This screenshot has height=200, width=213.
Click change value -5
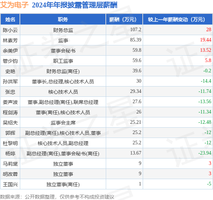[209, 184]
